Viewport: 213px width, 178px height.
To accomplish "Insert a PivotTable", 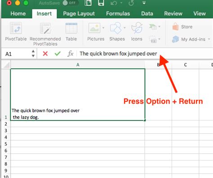I will pos(16,31).
